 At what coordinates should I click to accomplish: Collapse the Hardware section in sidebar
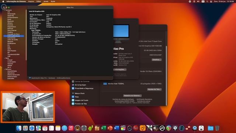pos(4,10)
